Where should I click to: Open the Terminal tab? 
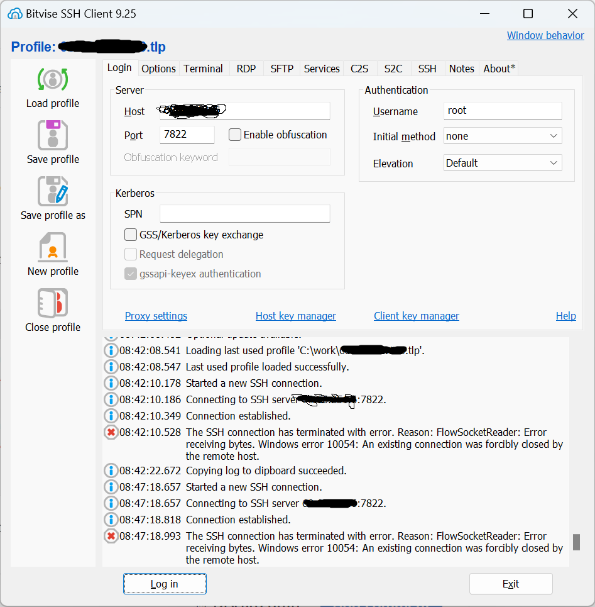tap(204, 69)
